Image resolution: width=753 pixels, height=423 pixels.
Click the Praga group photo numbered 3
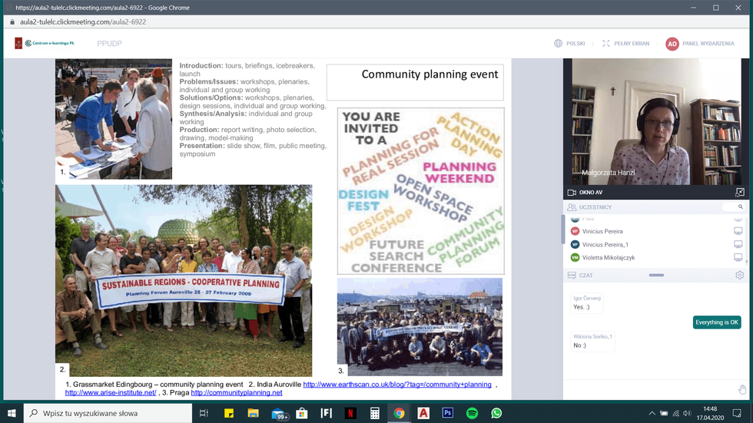(x=420, y=327)
